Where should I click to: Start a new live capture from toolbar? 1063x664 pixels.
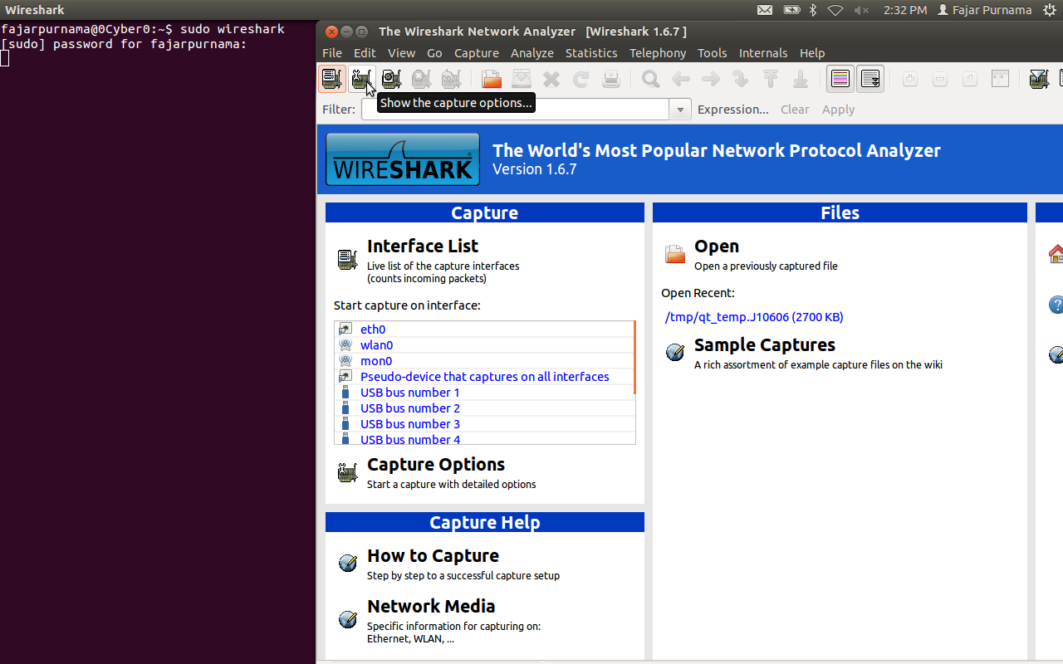point(391,79)
